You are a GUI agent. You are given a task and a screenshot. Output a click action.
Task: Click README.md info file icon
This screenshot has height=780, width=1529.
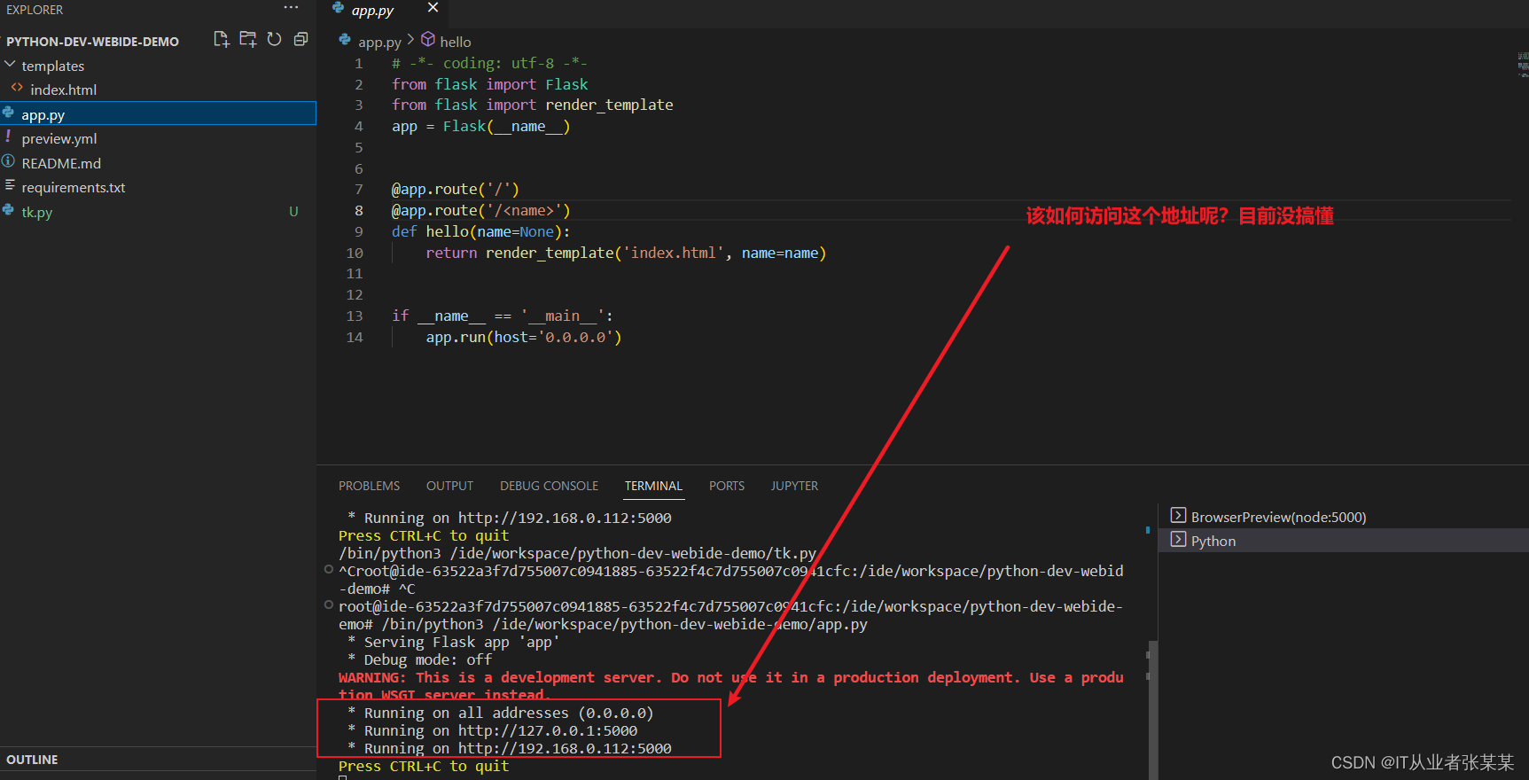pyautogui.click(x=8, y=161)
